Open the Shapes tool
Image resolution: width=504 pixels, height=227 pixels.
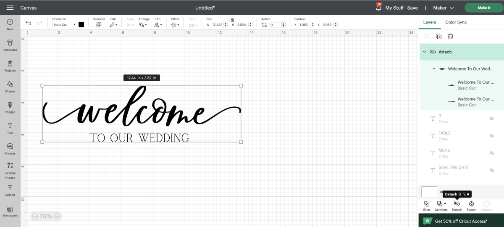point(10,87)
